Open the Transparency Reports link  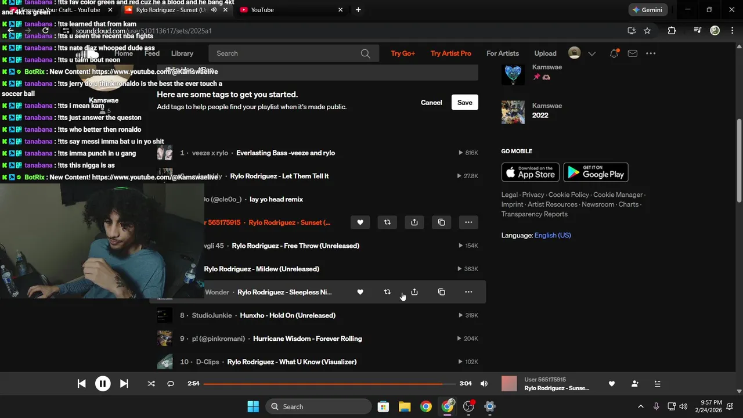535,214
